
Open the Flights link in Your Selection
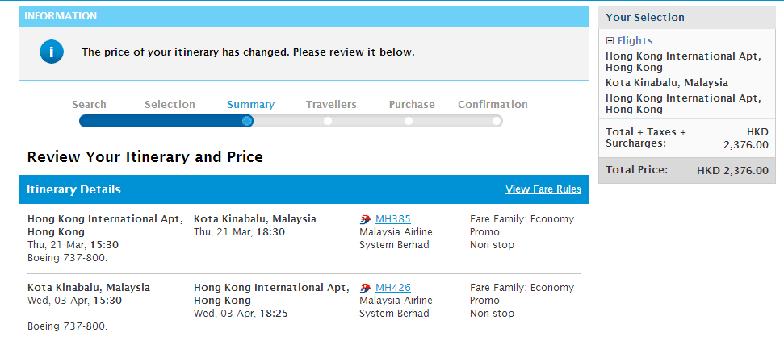635,41
